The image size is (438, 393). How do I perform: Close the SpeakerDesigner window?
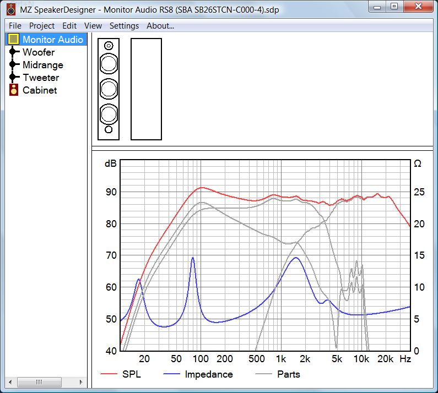point(418,7)
